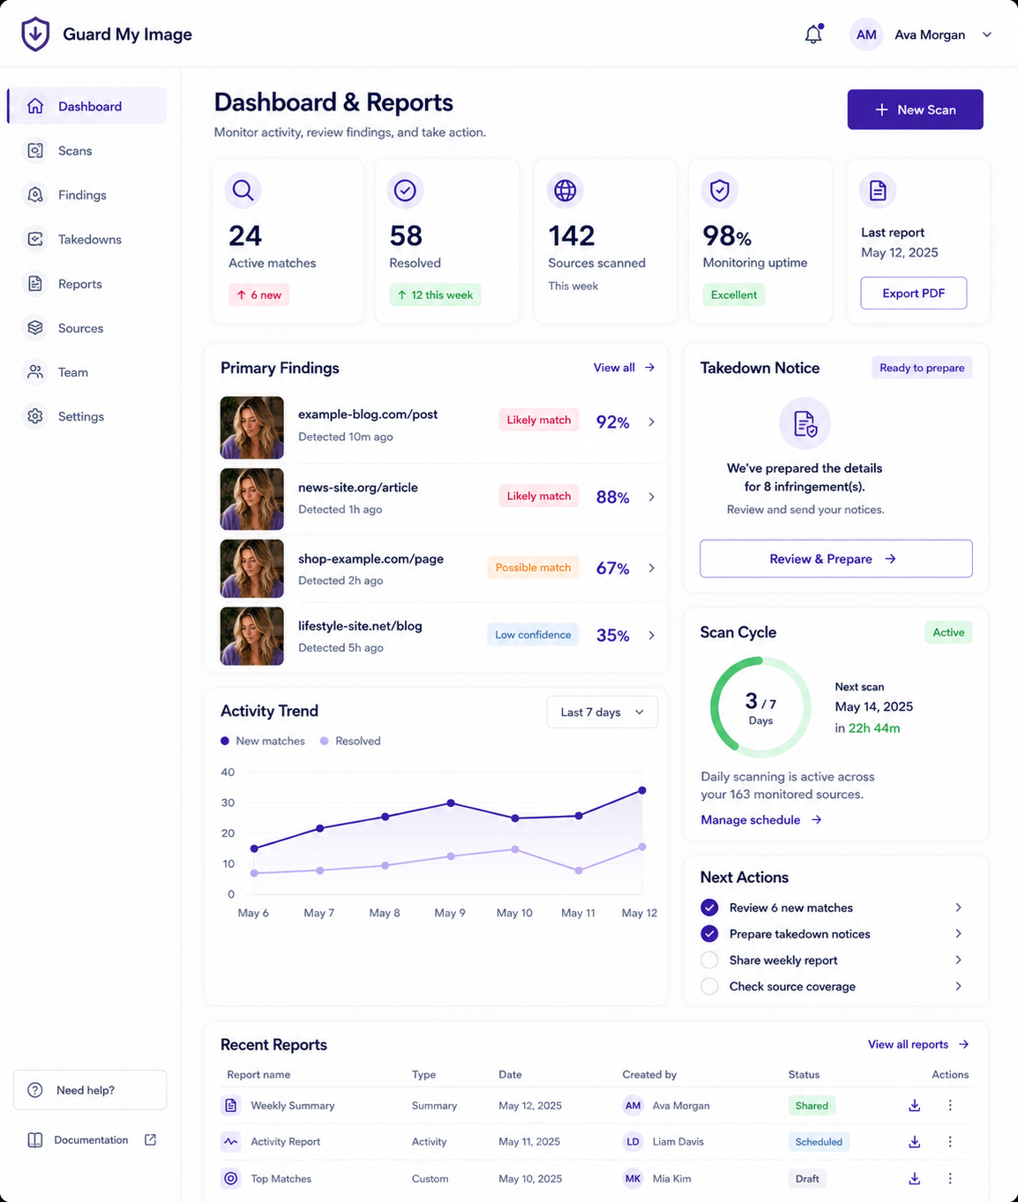Expand Check source coverage chevron

point(958,986)
